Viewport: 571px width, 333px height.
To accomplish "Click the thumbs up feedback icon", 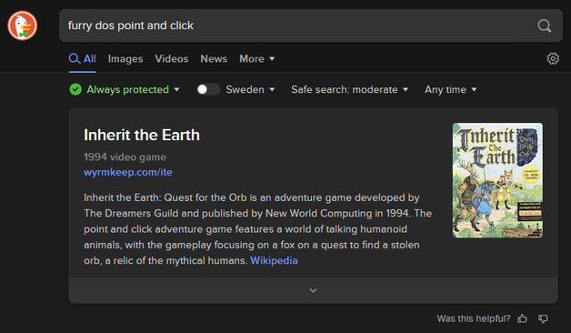I will pos(522,318).
